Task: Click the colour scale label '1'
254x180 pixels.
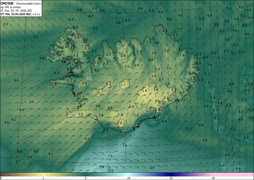Action: click(43, 178)
